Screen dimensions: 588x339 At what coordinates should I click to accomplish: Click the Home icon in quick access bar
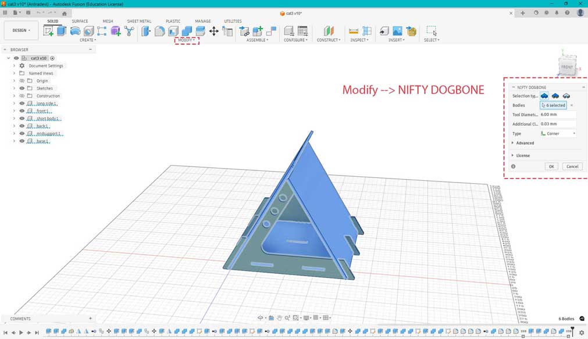pos(64,13)
